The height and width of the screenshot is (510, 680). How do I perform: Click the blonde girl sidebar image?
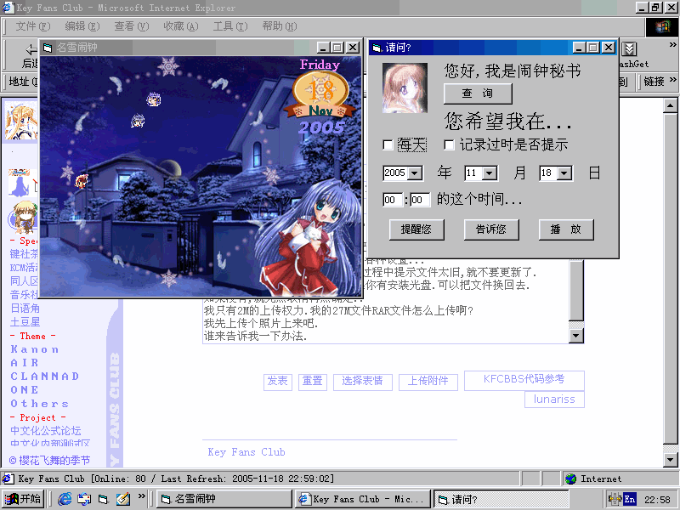tap(20, 121)
